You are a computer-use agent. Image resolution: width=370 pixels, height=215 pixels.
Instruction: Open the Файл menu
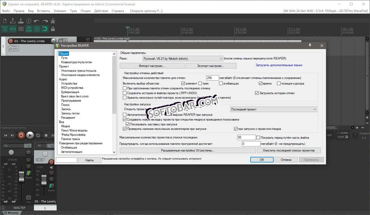(x=6, y=11)
